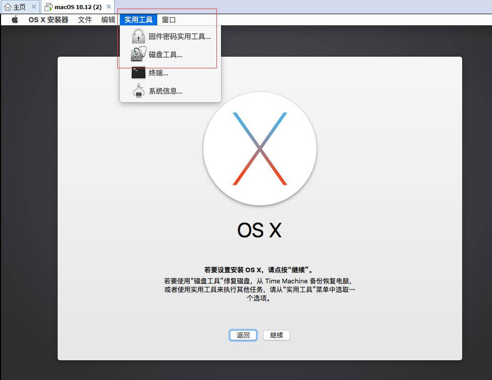Click the home icon on 主页 tab
Viewport: 492px width, 380px height.
click(x=8, y=7)
